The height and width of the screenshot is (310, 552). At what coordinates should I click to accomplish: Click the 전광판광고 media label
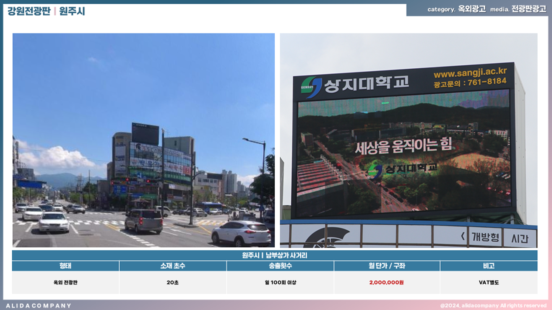click(x=529, y=9)
